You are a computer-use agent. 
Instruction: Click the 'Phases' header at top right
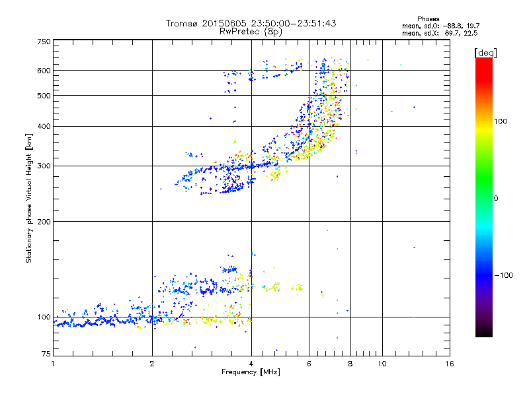coord(428,19)
